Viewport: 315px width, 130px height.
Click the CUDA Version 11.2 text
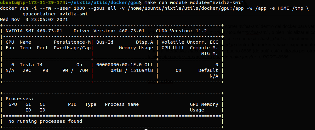point(181,31)
